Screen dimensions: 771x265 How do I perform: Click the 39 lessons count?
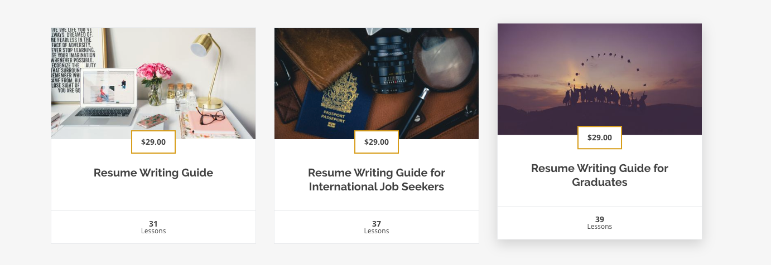tap(600, 219)
